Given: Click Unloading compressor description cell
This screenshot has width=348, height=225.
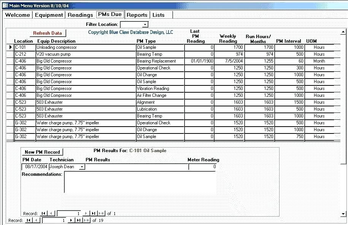Looking at the screenshot, I should coord(86,47).
